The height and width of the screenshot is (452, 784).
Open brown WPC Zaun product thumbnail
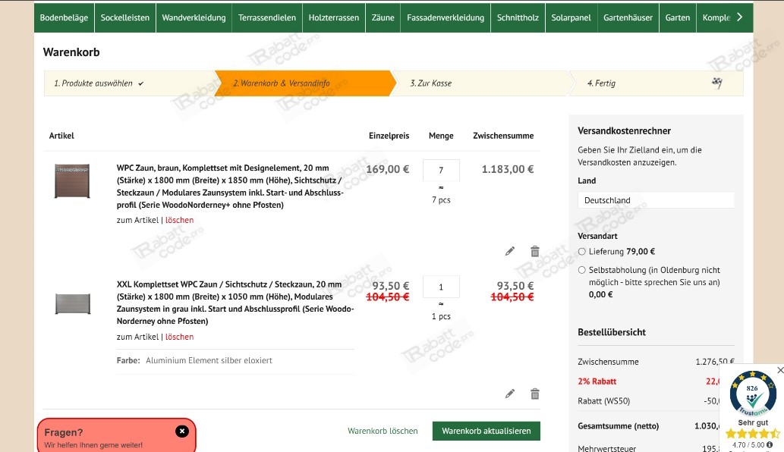pyautogui.click(x=72, y=180)
